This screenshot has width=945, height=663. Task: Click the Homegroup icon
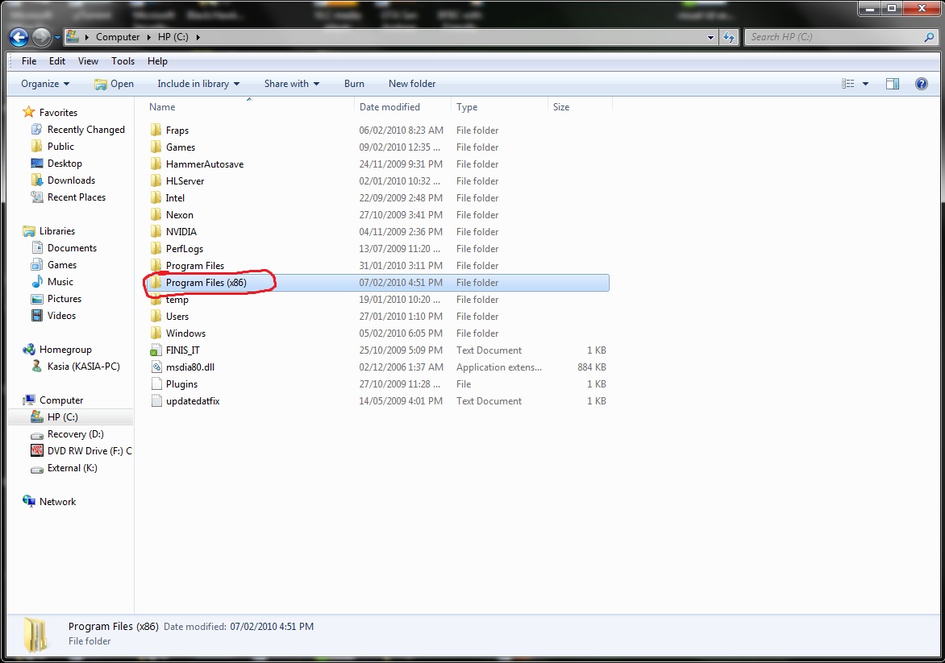click(28, 350)
